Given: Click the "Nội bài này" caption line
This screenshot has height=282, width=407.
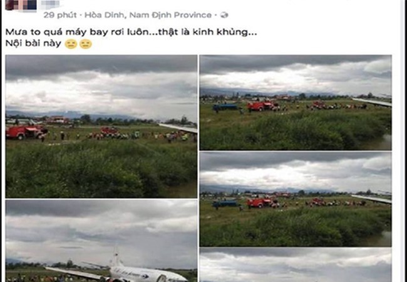Looking at the screenshot, I should [33, 44].
